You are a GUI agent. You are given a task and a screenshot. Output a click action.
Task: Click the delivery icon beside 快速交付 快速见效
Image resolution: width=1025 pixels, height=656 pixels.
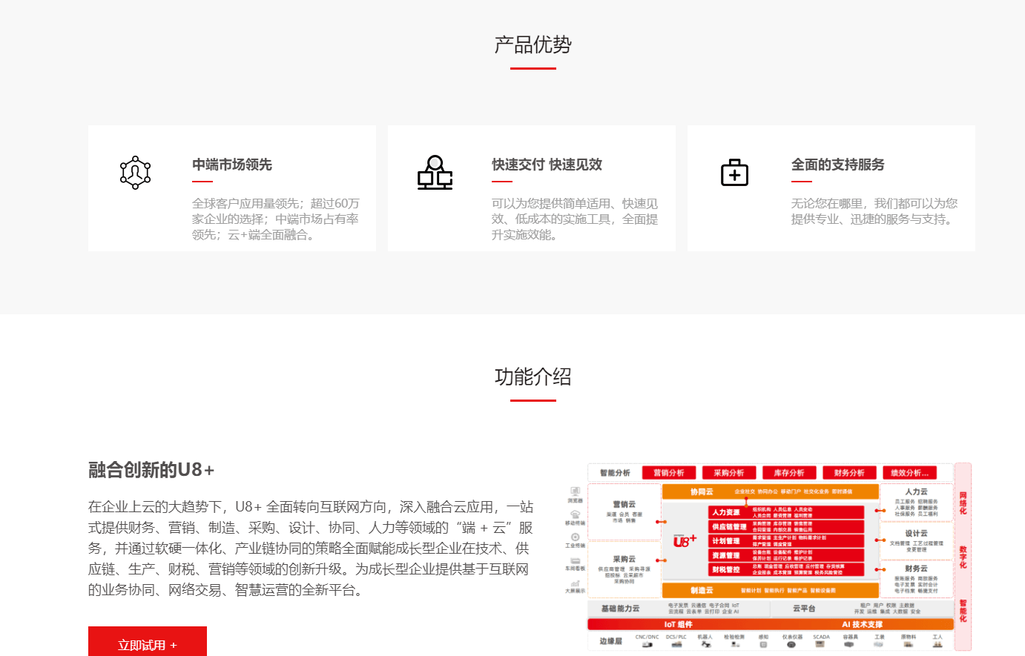[435, 173]
